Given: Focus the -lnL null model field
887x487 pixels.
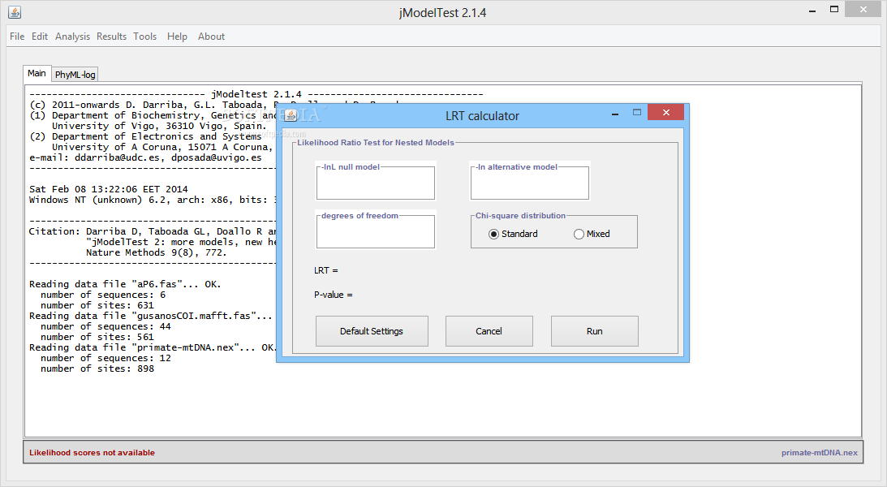Looking at the screenshot, I should pyautogui.click(x=376, y=182).
